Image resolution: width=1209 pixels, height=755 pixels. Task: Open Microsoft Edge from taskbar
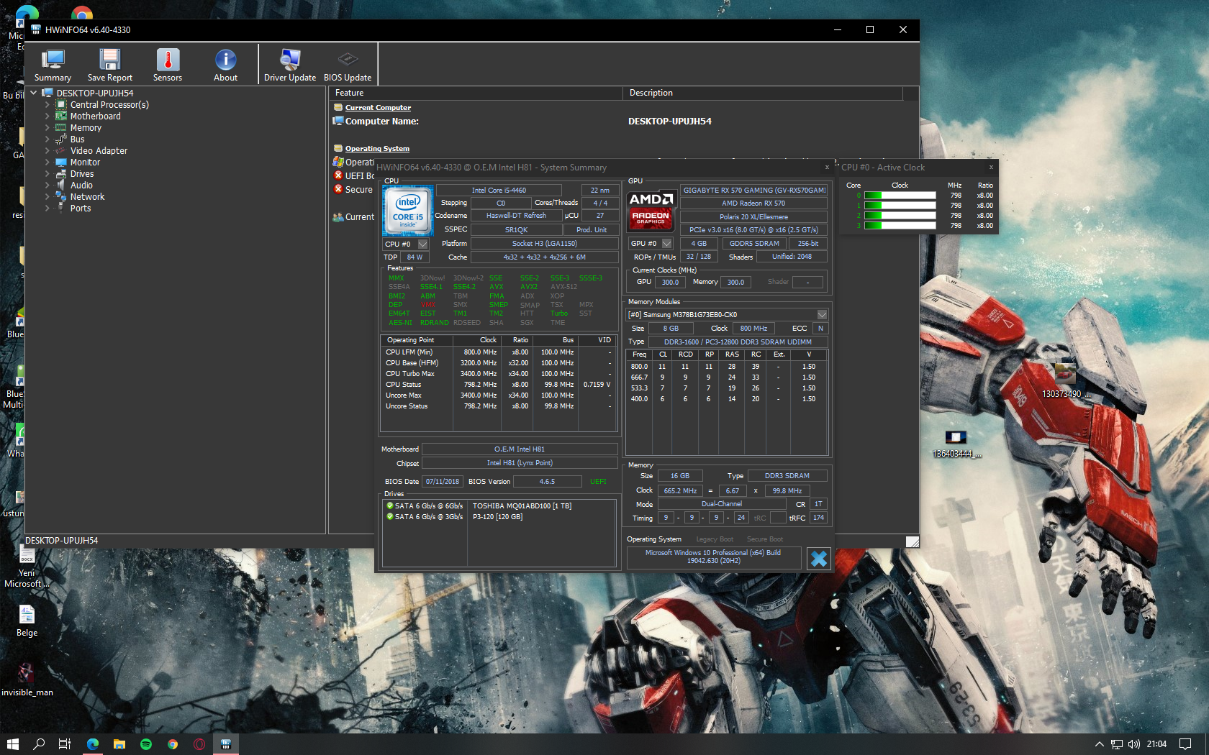pos(93,744)
